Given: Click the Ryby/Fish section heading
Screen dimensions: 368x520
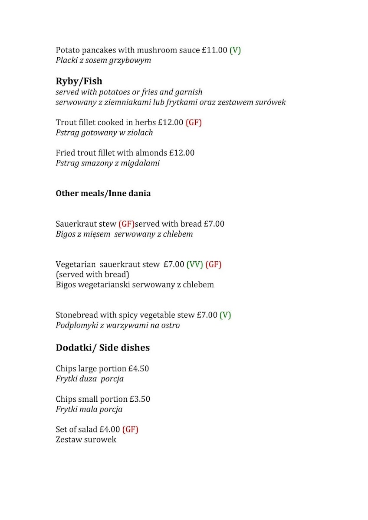Looking at the screenshot, I should click(x=79, y=81).
